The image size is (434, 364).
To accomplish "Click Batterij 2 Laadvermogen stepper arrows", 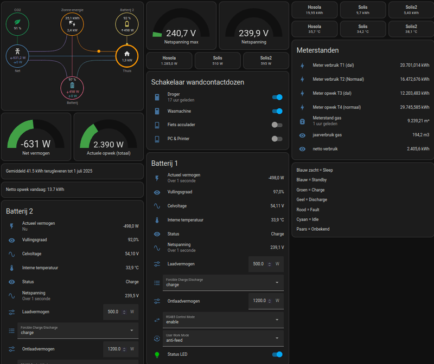I will pos(124,312).
